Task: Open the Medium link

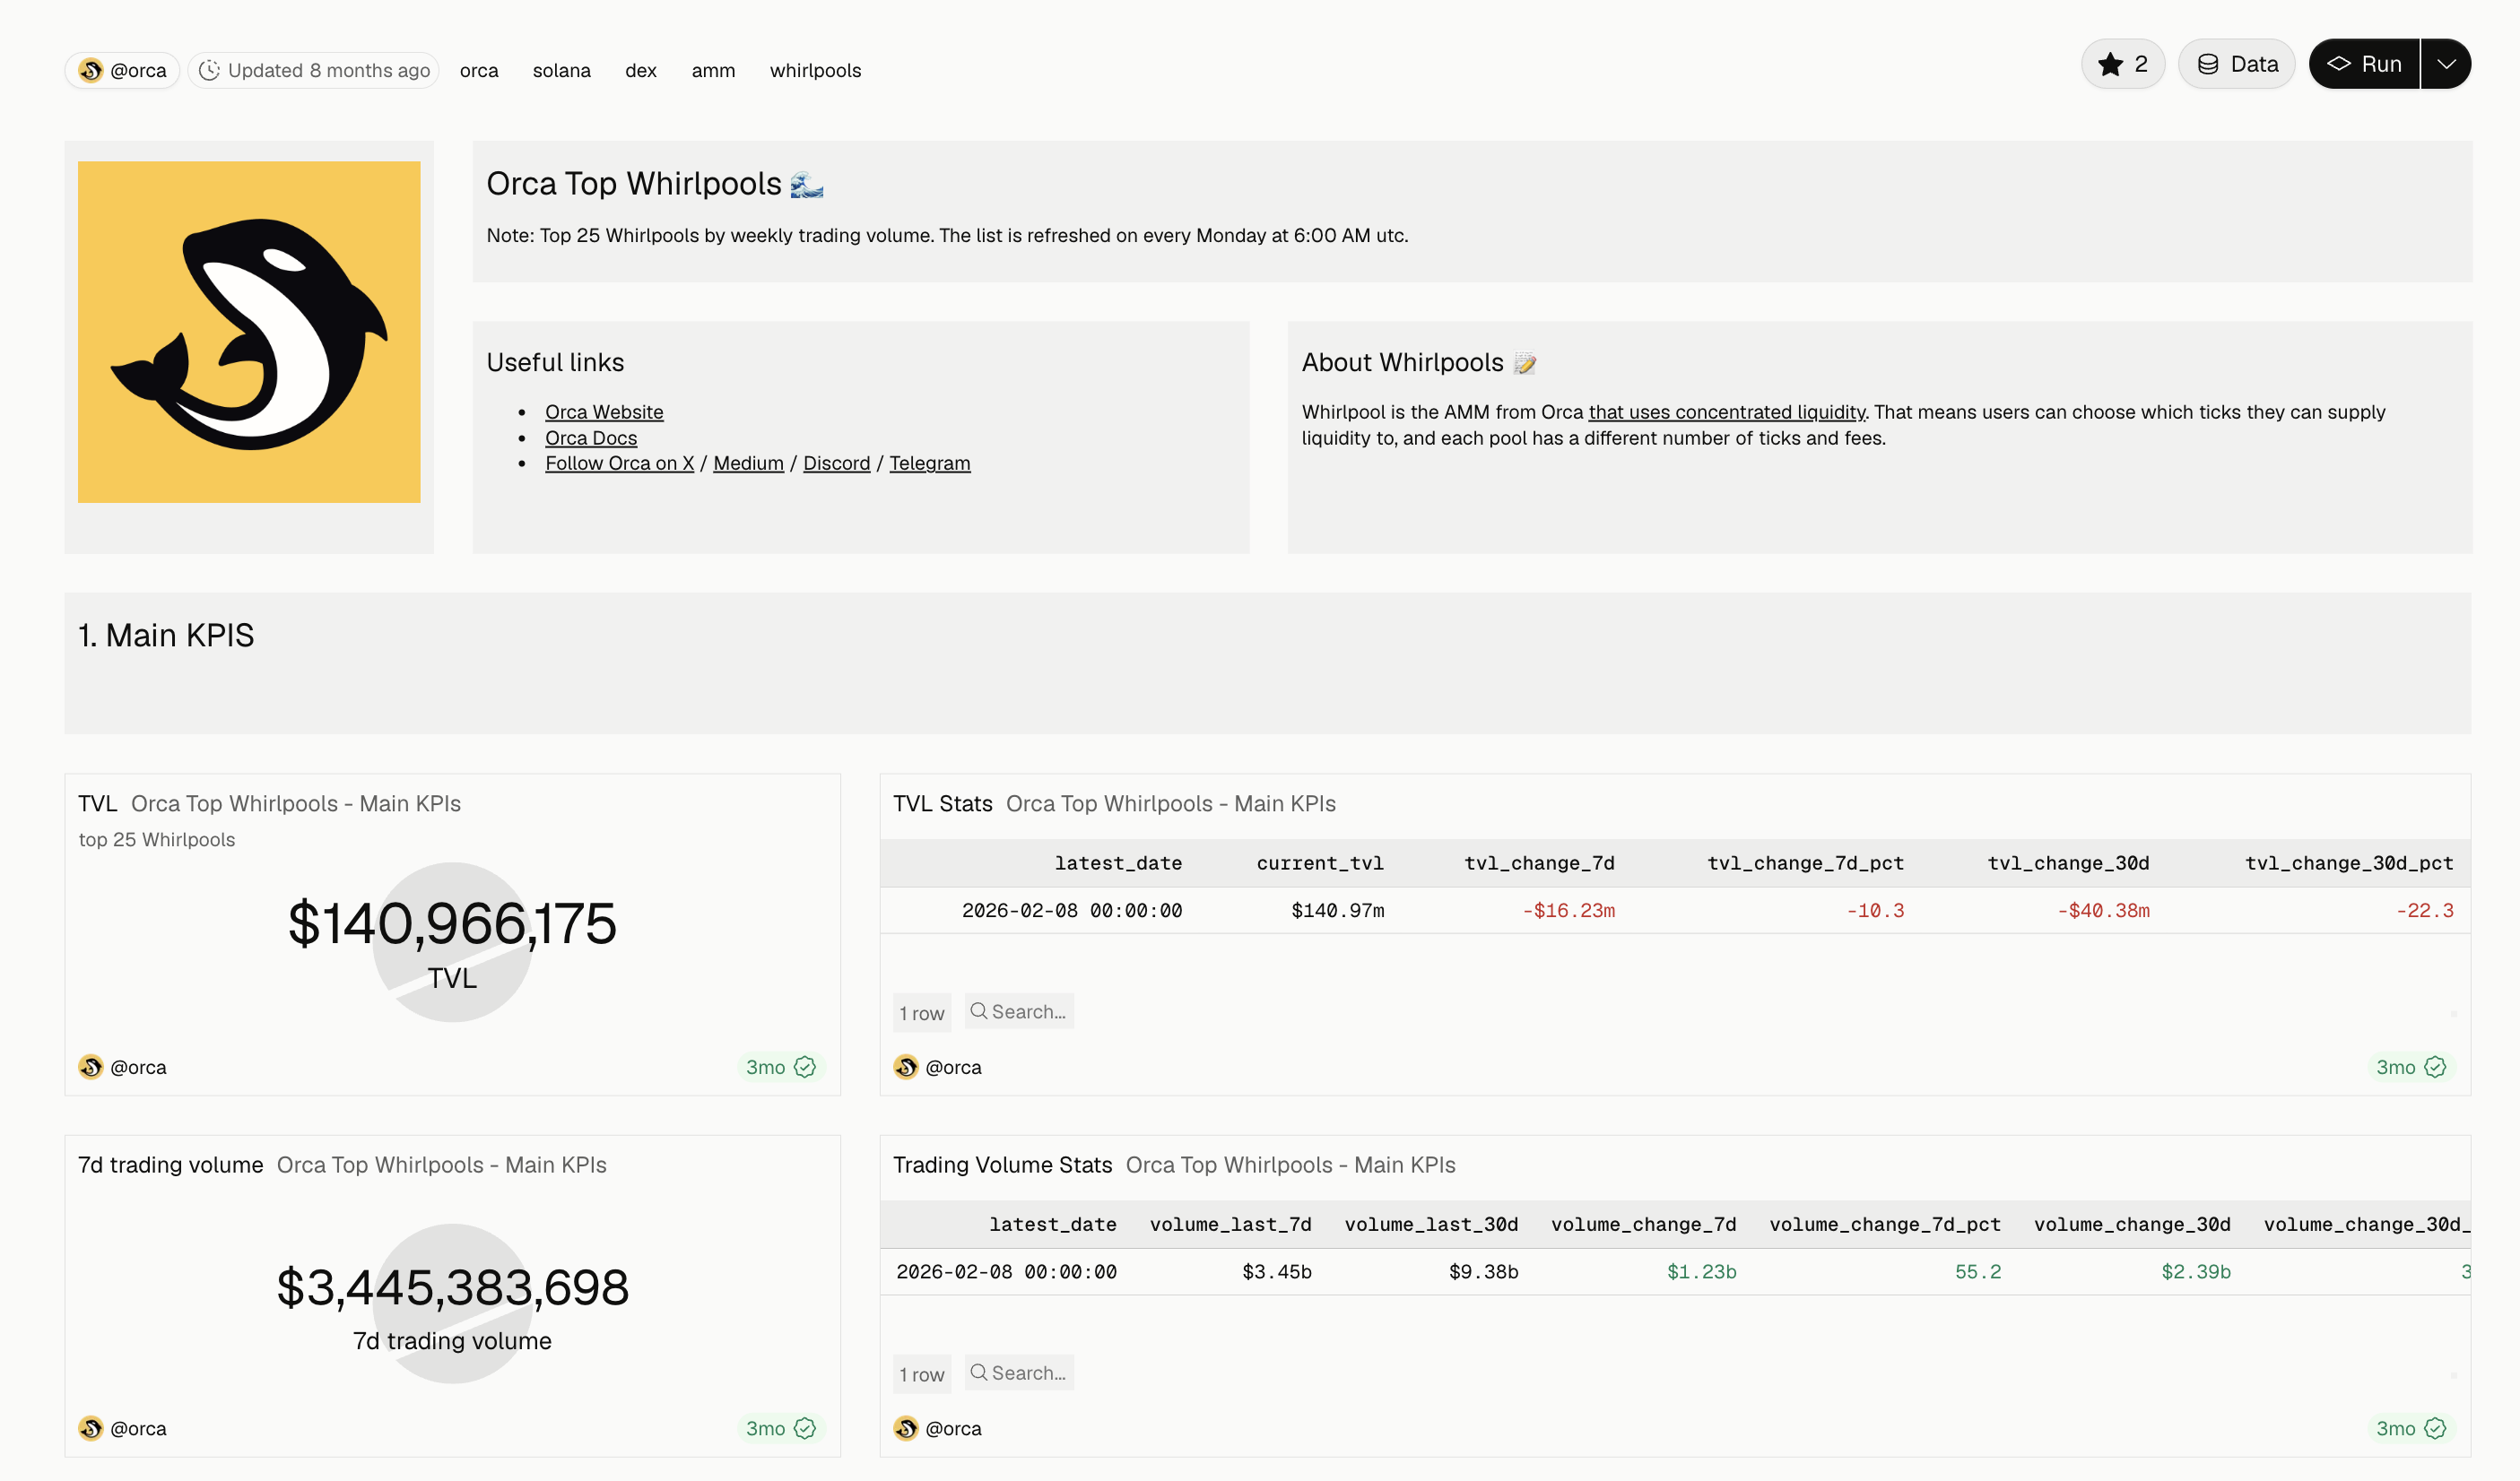Action: pos(748,463)
